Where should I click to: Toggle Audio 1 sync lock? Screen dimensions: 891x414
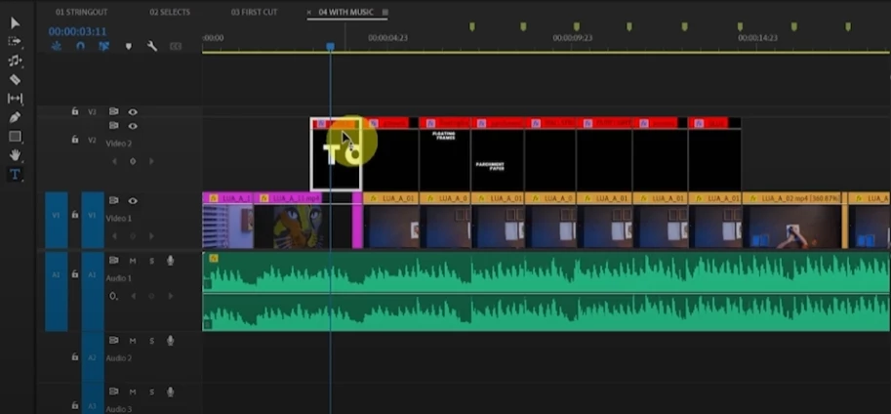pyautogui.click(x=113, y=261)
